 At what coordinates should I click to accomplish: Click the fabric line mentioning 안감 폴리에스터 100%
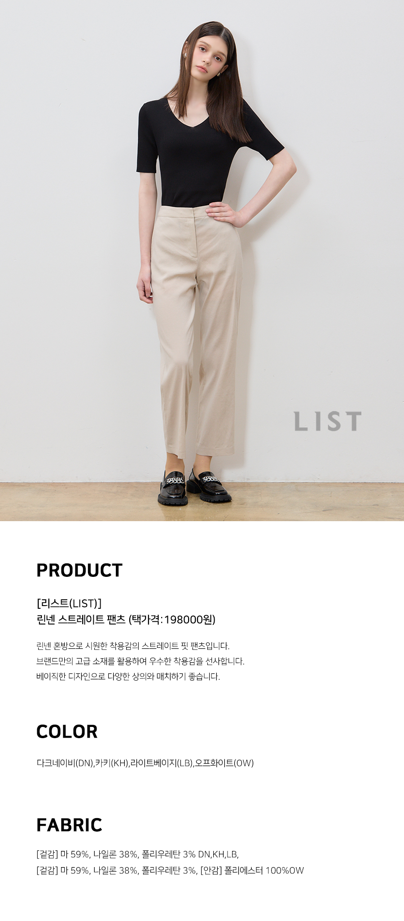click(x=170, y=870)
